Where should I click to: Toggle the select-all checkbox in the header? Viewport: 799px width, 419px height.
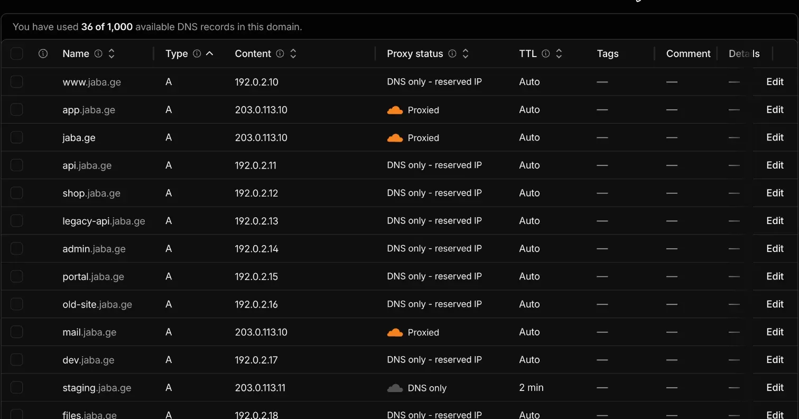point(17,53)
